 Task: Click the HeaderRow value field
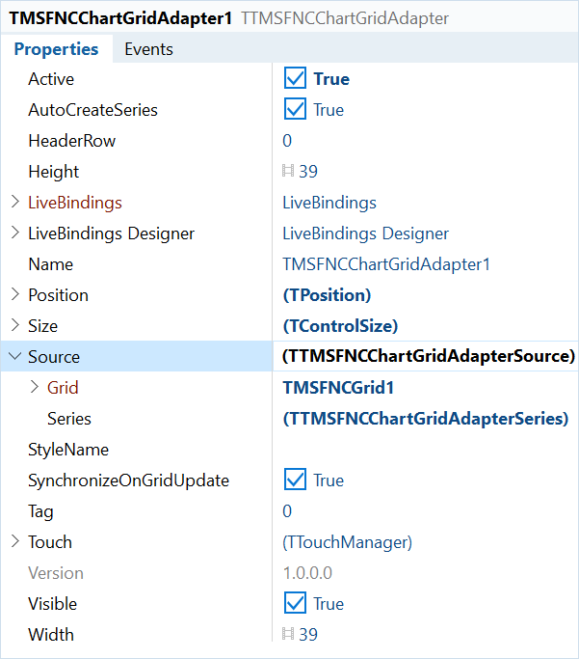click(426, 140)
